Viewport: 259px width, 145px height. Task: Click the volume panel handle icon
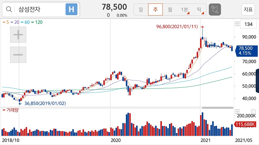[237, 111]
